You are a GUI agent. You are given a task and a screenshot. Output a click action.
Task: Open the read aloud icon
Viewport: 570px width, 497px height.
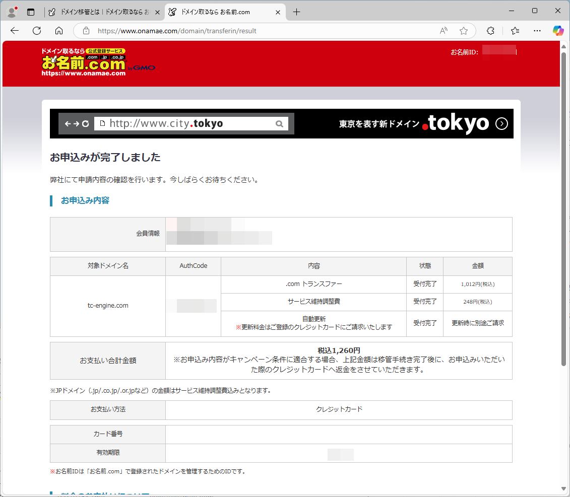(x=444, y=31)
